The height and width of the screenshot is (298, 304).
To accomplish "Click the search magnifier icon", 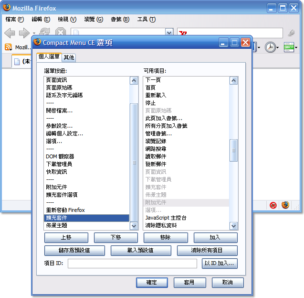I will pyautogui.click(x=292, y=33).
